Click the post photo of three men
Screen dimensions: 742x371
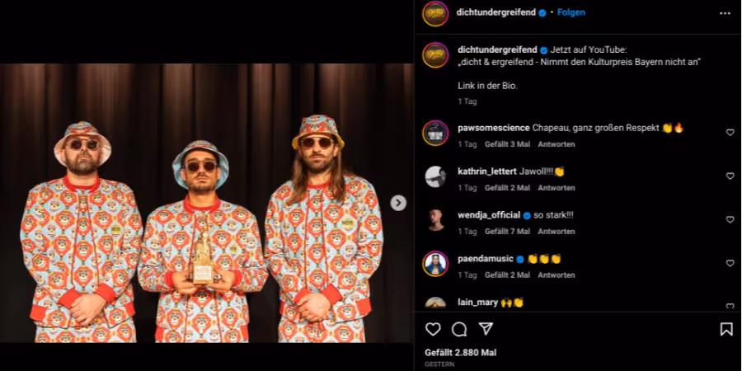[206, 203]
